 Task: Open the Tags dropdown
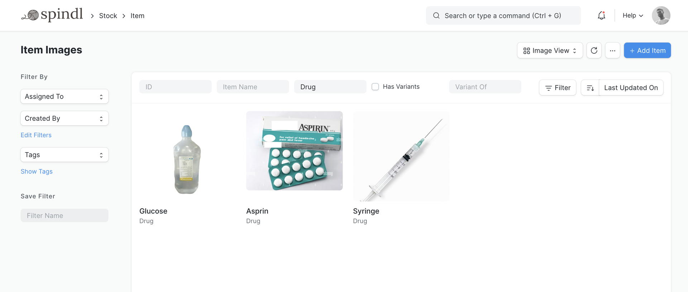pos(64,154)
